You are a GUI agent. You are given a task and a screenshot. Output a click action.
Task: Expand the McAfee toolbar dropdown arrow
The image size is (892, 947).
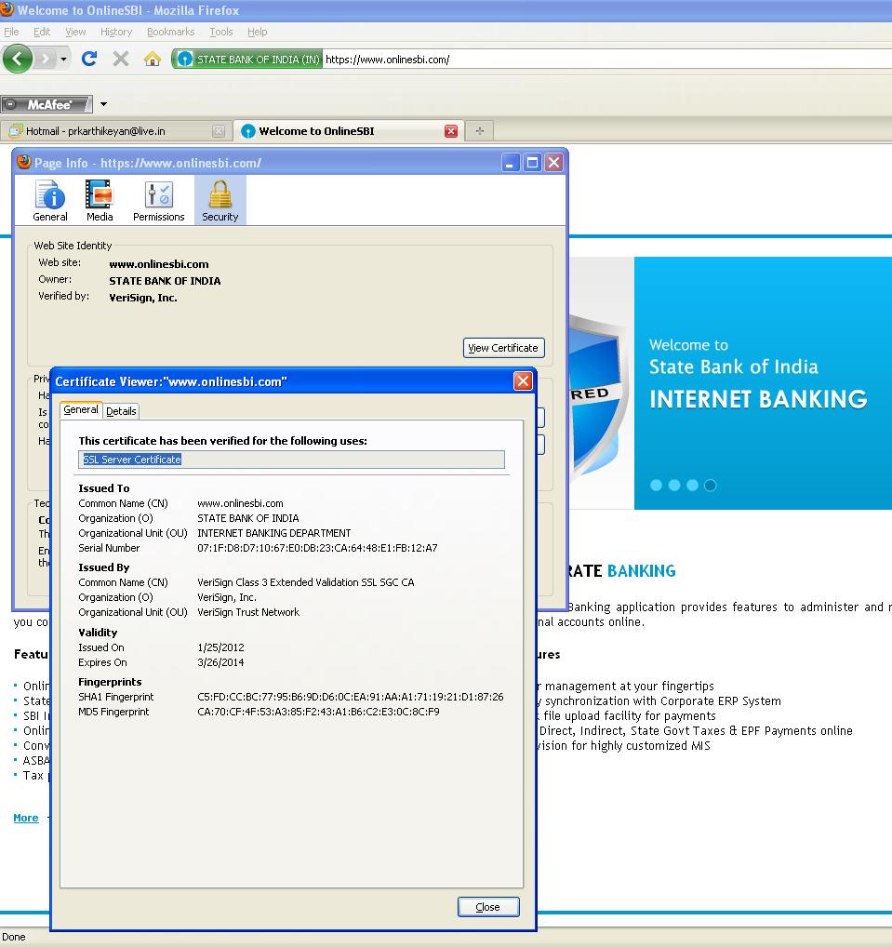click(104, 104)
